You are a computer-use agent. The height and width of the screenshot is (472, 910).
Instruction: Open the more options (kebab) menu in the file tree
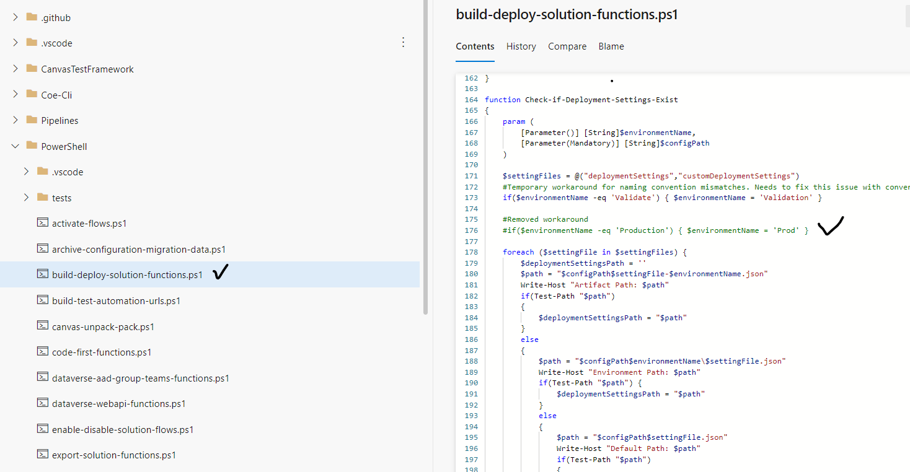[x=404, y=42]
